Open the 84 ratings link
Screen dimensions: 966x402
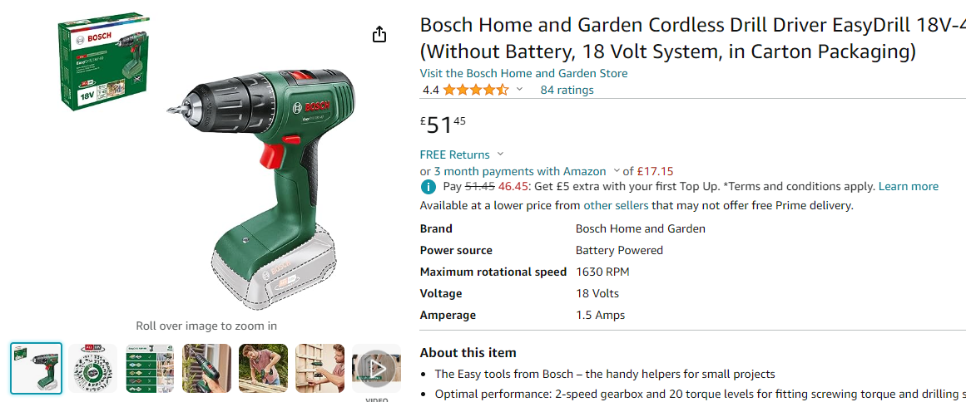tap(567, 90)
